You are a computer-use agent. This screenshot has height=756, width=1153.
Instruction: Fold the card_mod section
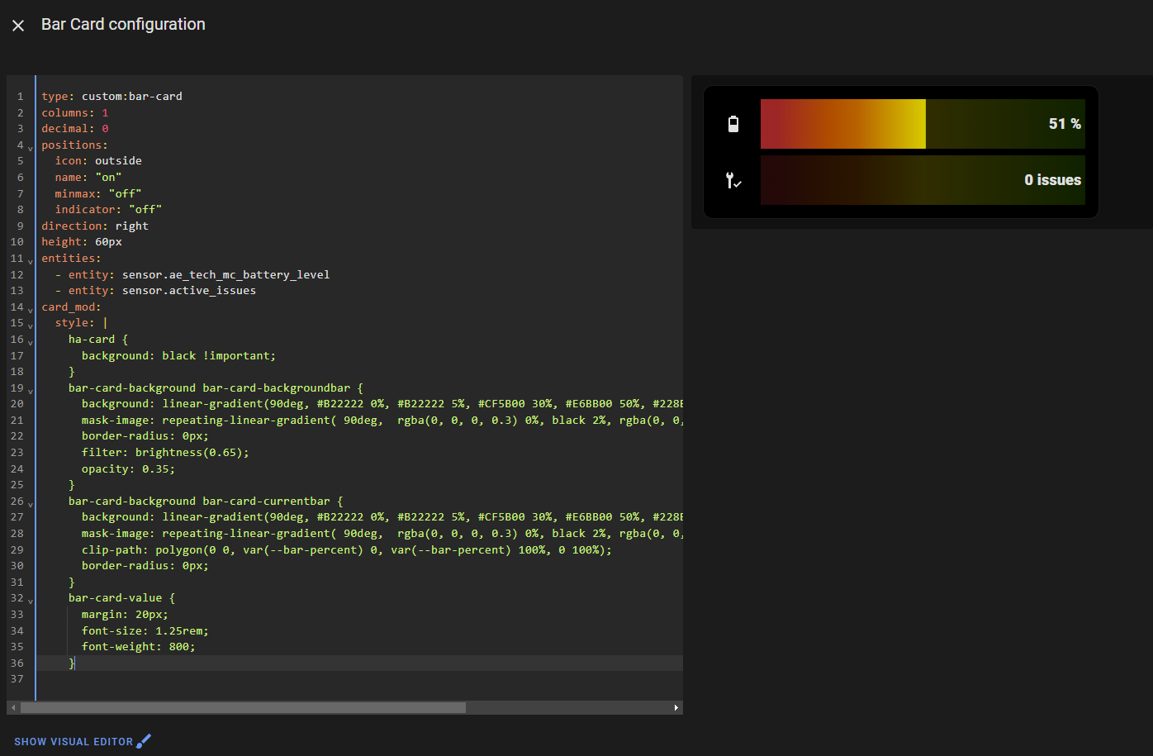pyautogui.click(x=31, y=310)
